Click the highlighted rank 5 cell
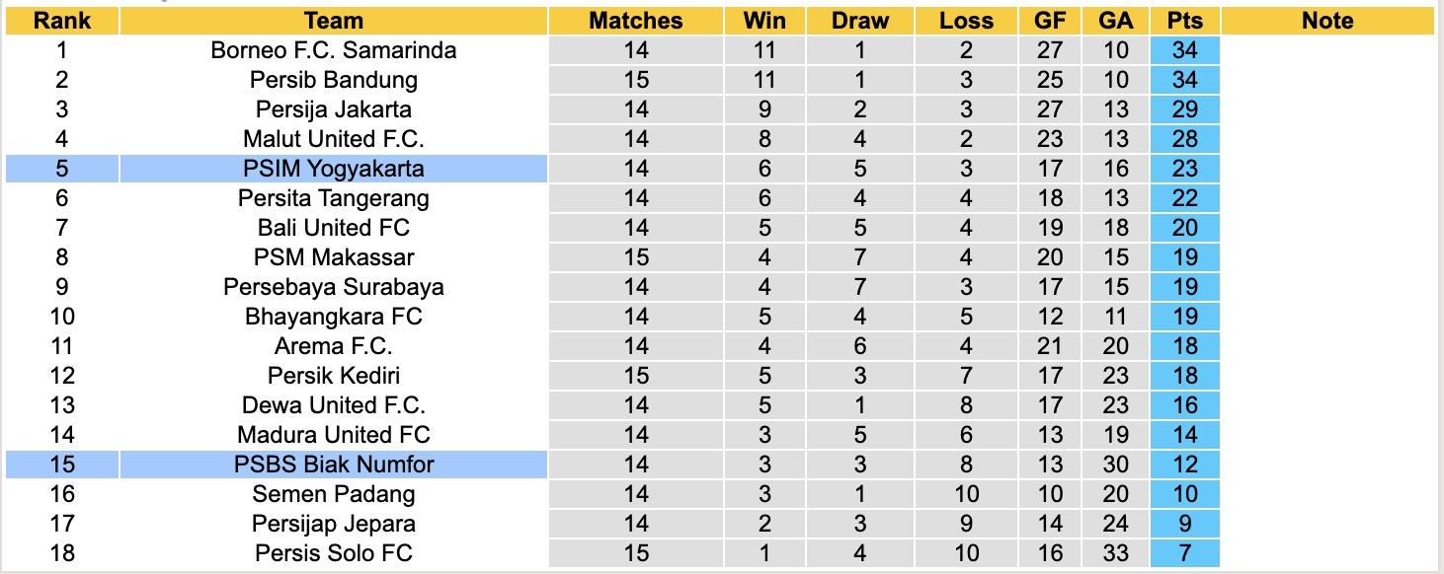Image resolution: width=1444 pixels, height=574 pixels. coord(61,169)
